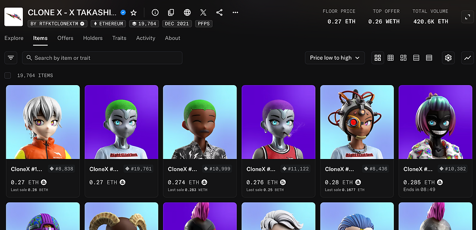Share the collection via share icon
This screenshot has height=230, width=476.
click(219, 13)
